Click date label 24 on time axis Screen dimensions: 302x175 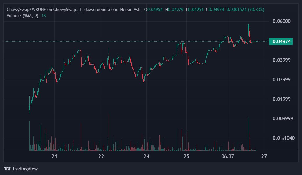(x=146, y=156)
